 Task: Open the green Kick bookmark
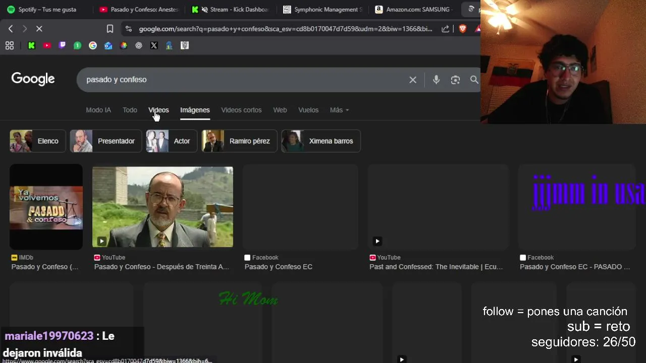31,45
